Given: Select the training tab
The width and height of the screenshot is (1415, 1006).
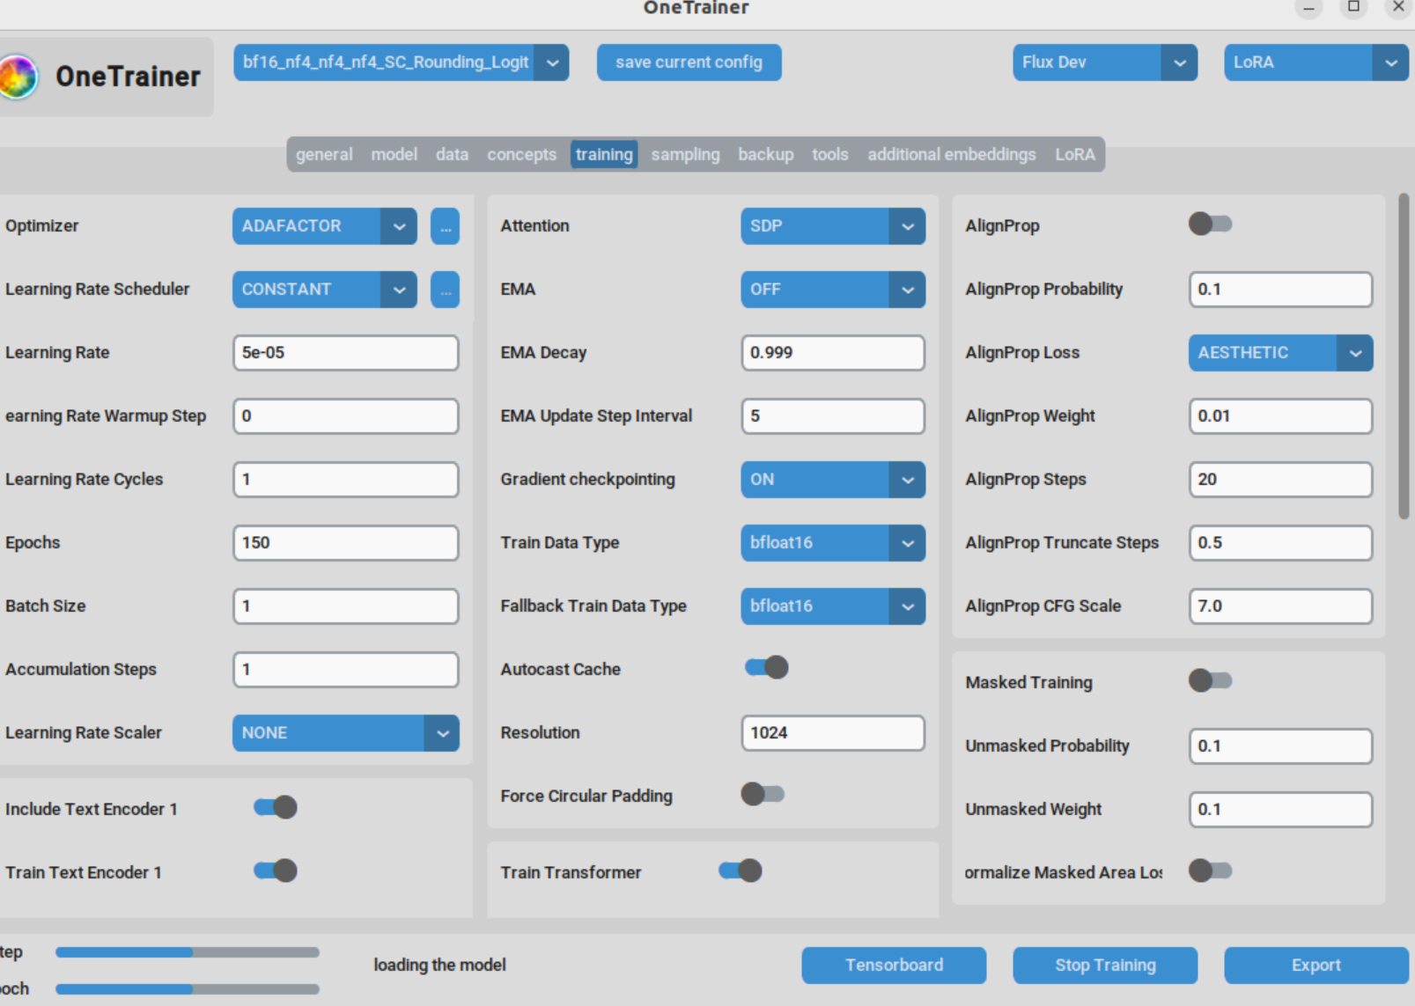Looking at the screenshot, I should click(604, 154).
